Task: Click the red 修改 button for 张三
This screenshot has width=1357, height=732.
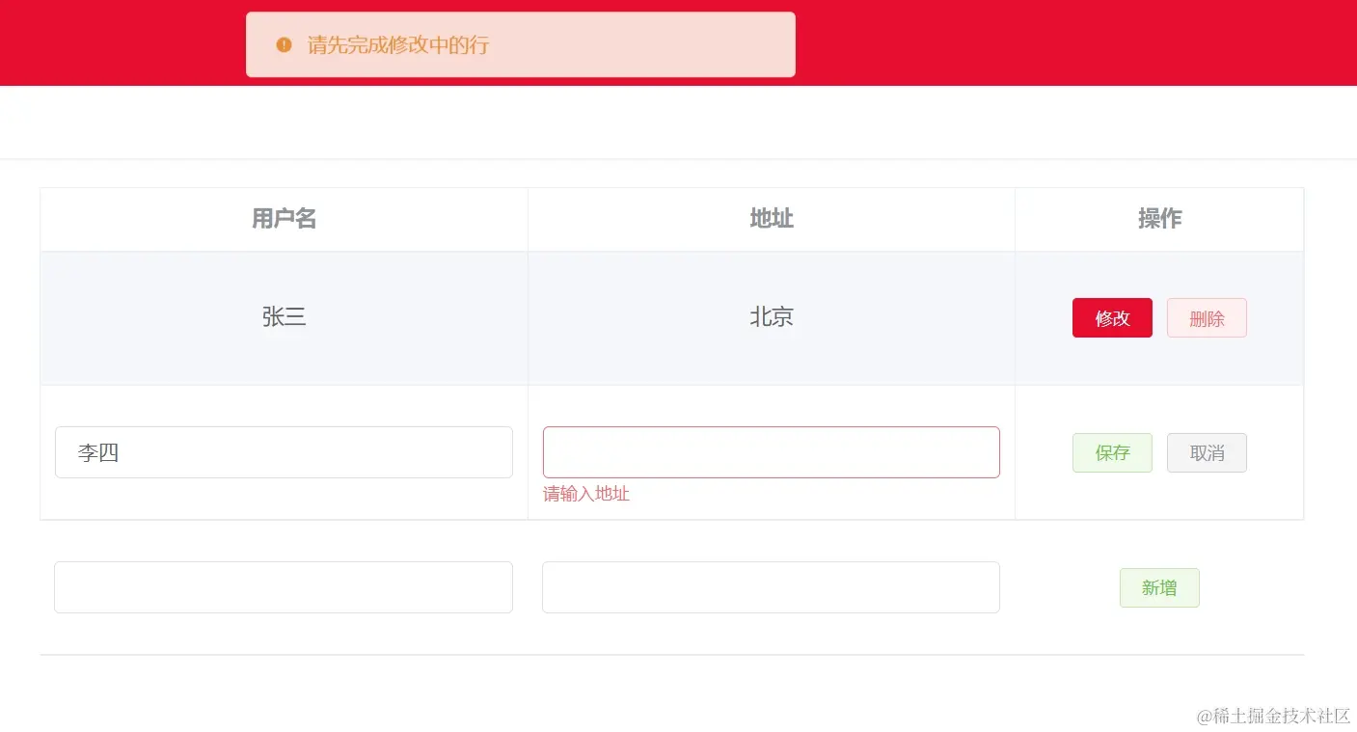Action: (1112, 318)
